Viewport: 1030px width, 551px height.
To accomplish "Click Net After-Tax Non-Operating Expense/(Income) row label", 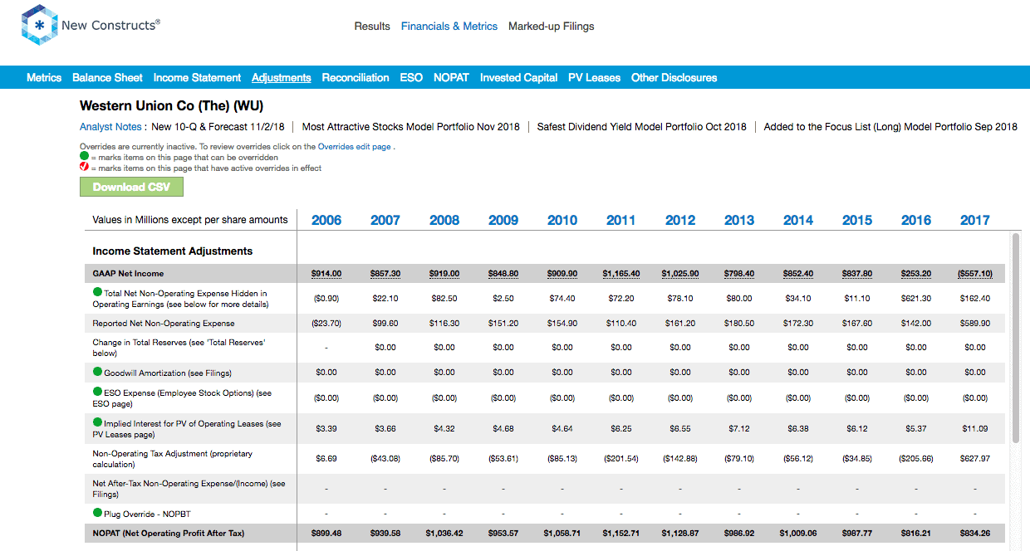I will click(189, 489).
